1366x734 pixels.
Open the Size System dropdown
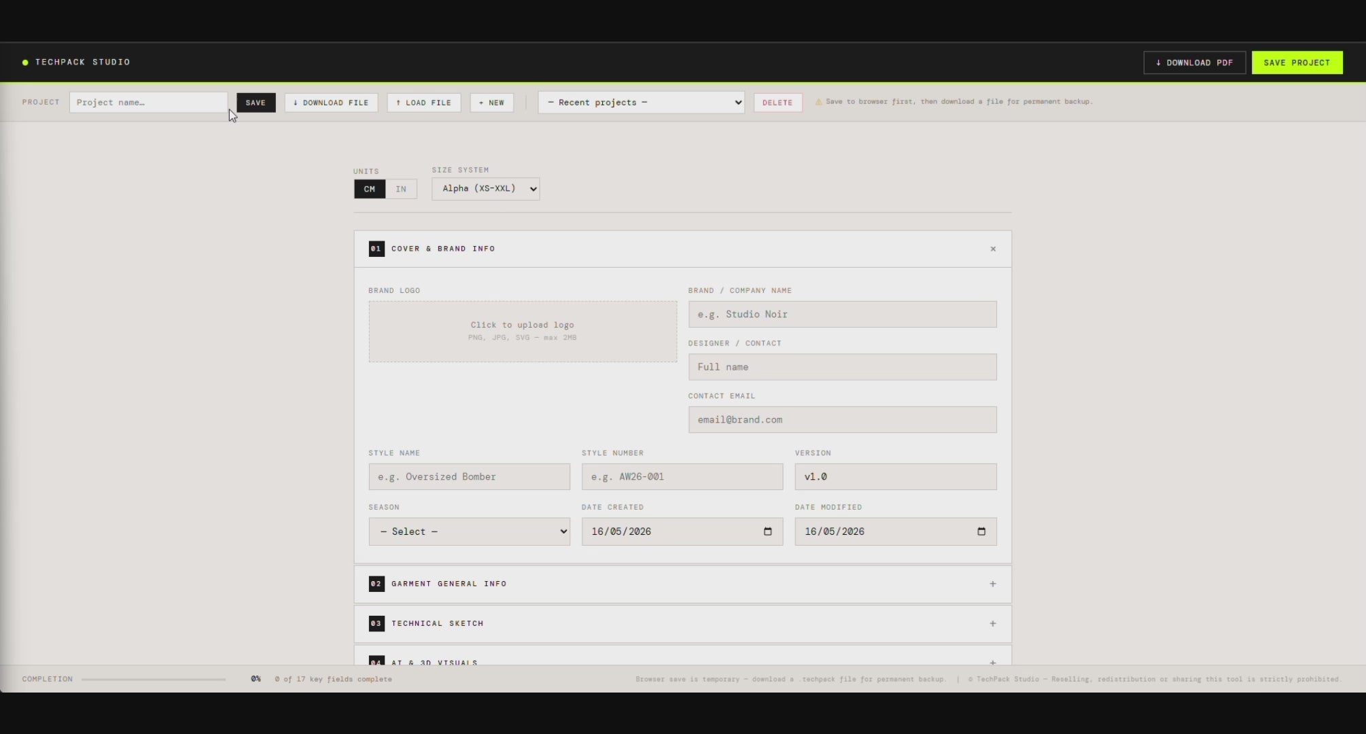(485, 188)
